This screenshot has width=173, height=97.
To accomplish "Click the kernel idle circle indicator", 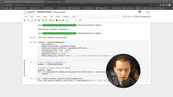I will (150, 17).
